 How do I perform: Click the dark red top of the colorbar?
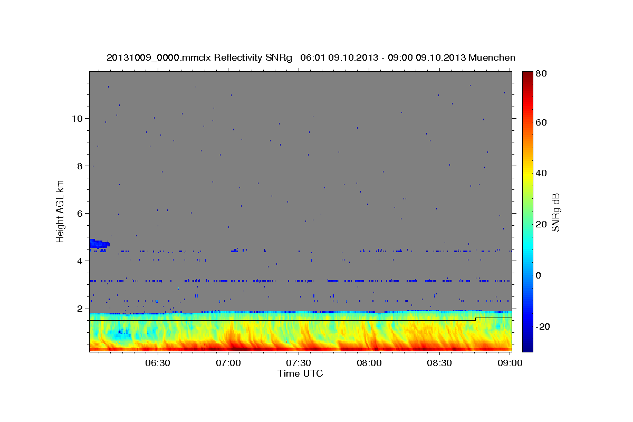[527, 76]
